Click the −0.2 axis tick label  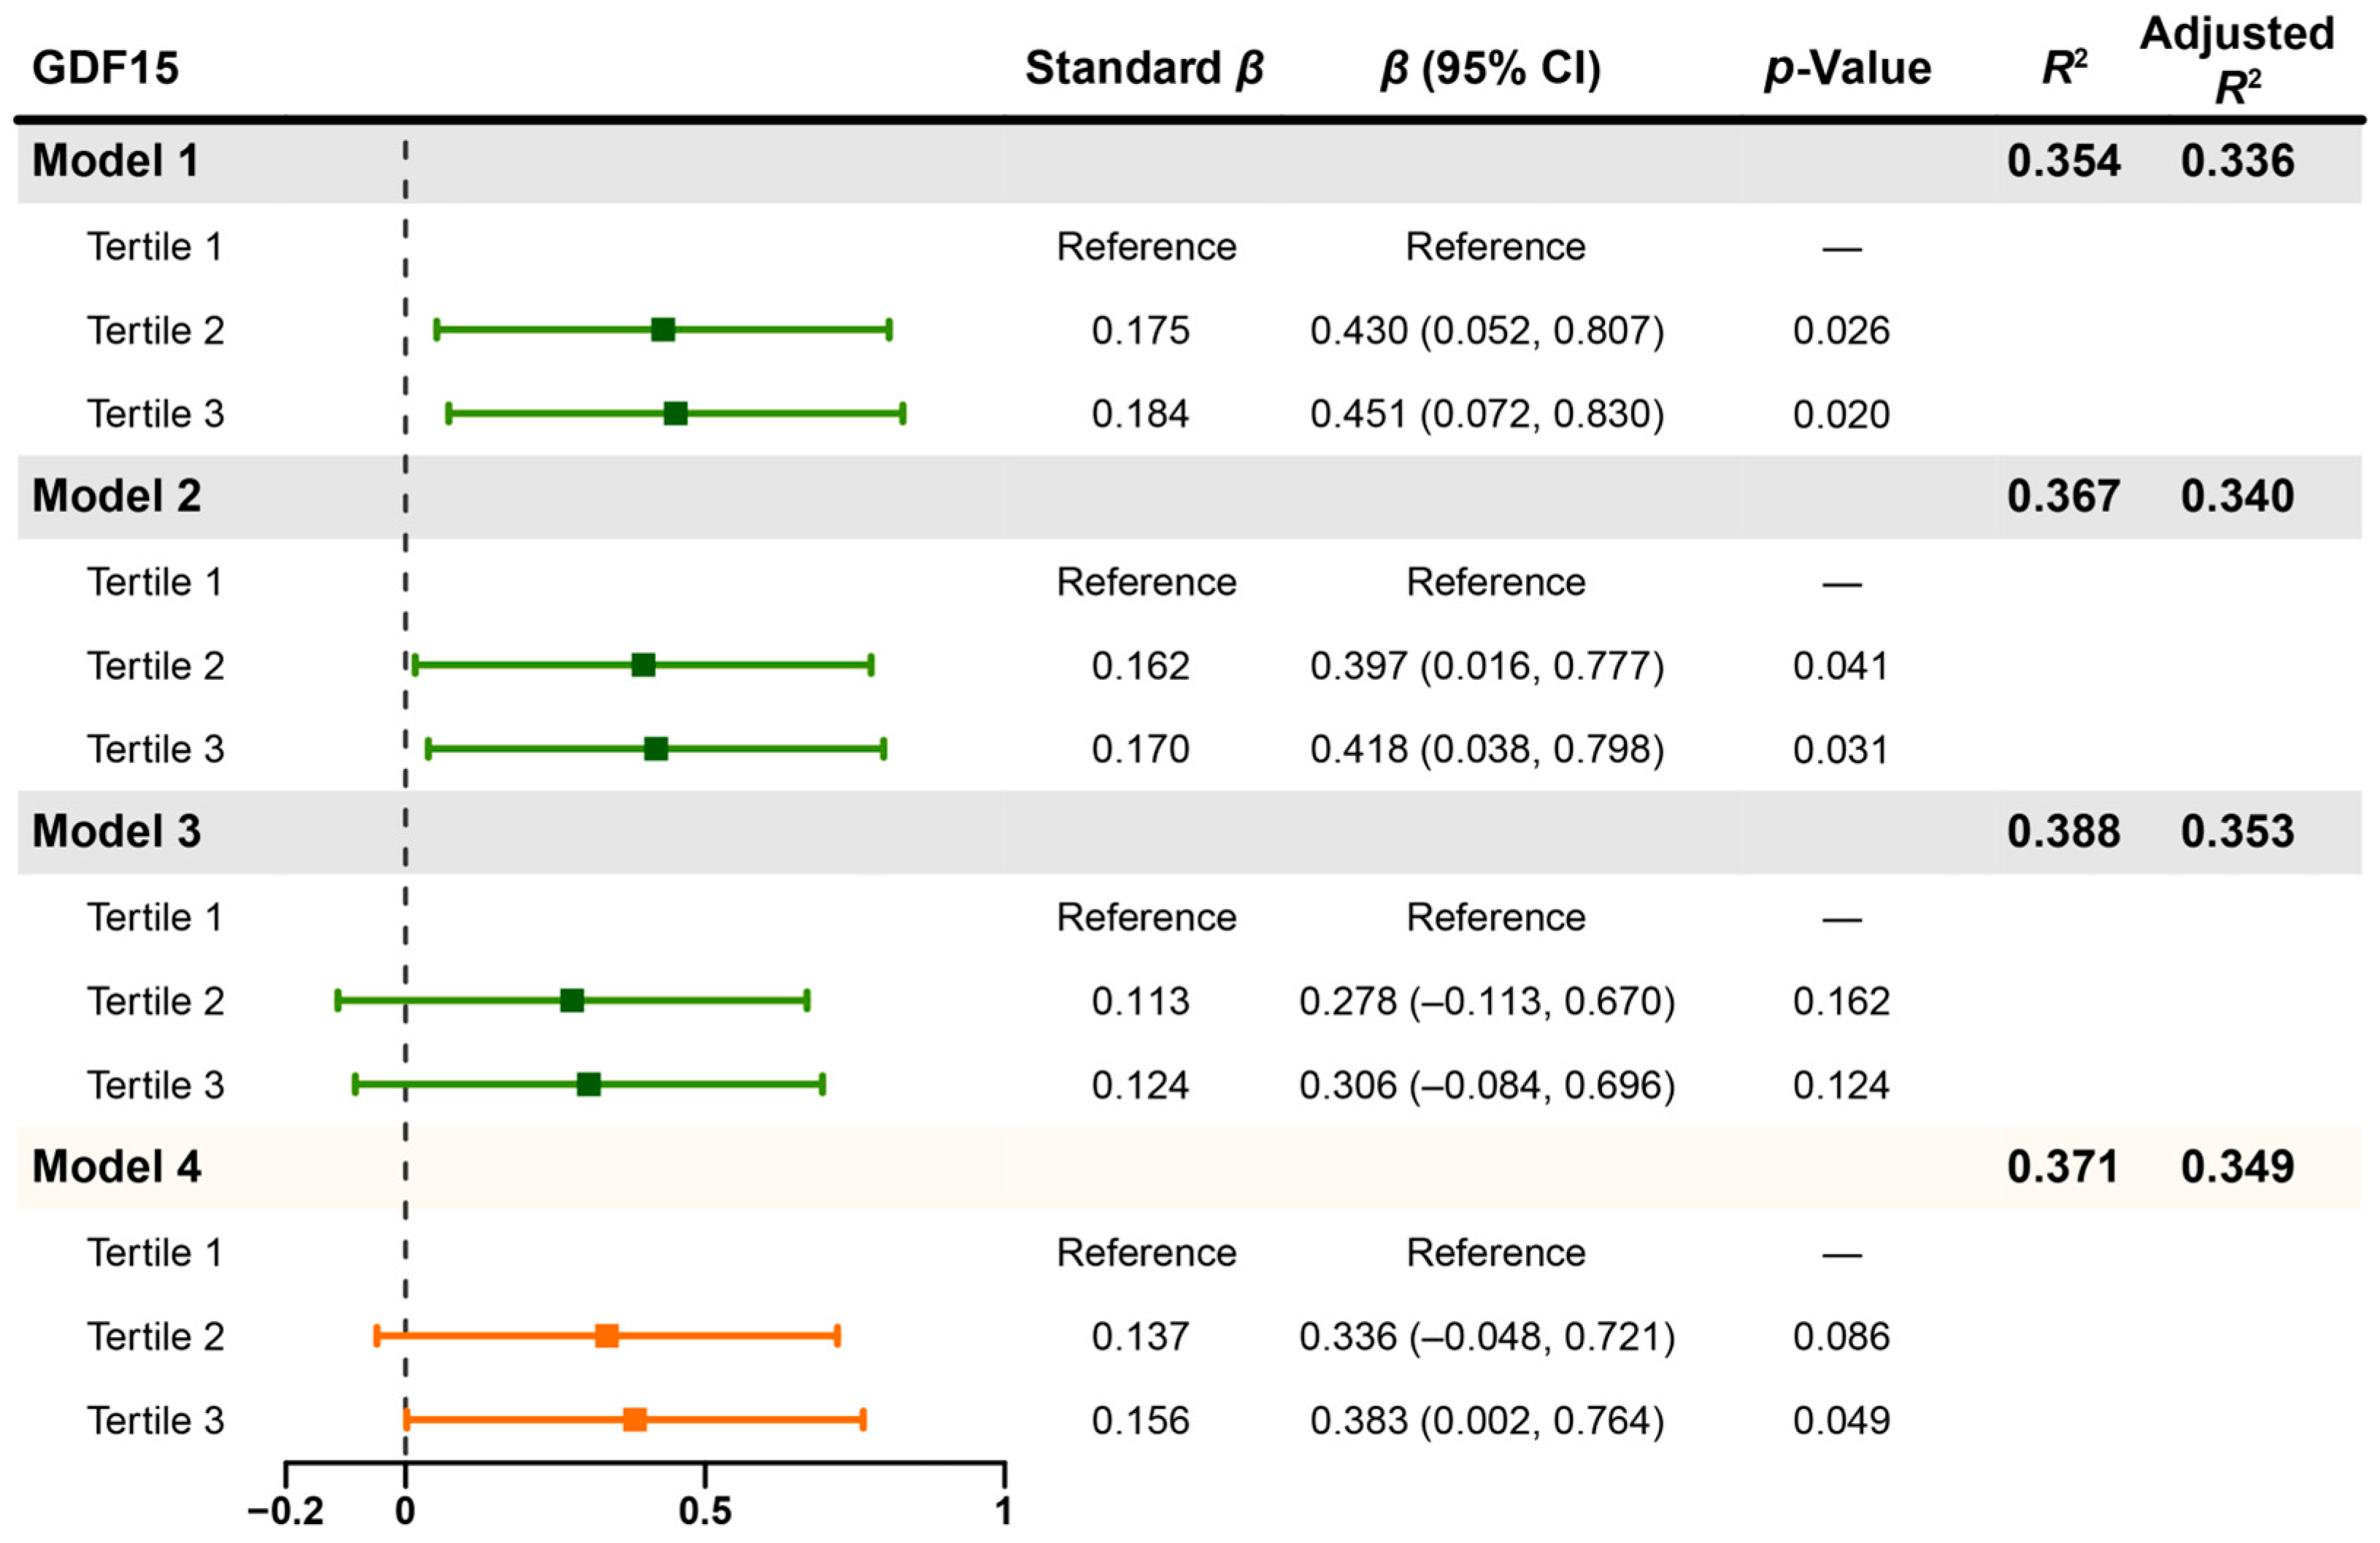[x=285, y=1511]
